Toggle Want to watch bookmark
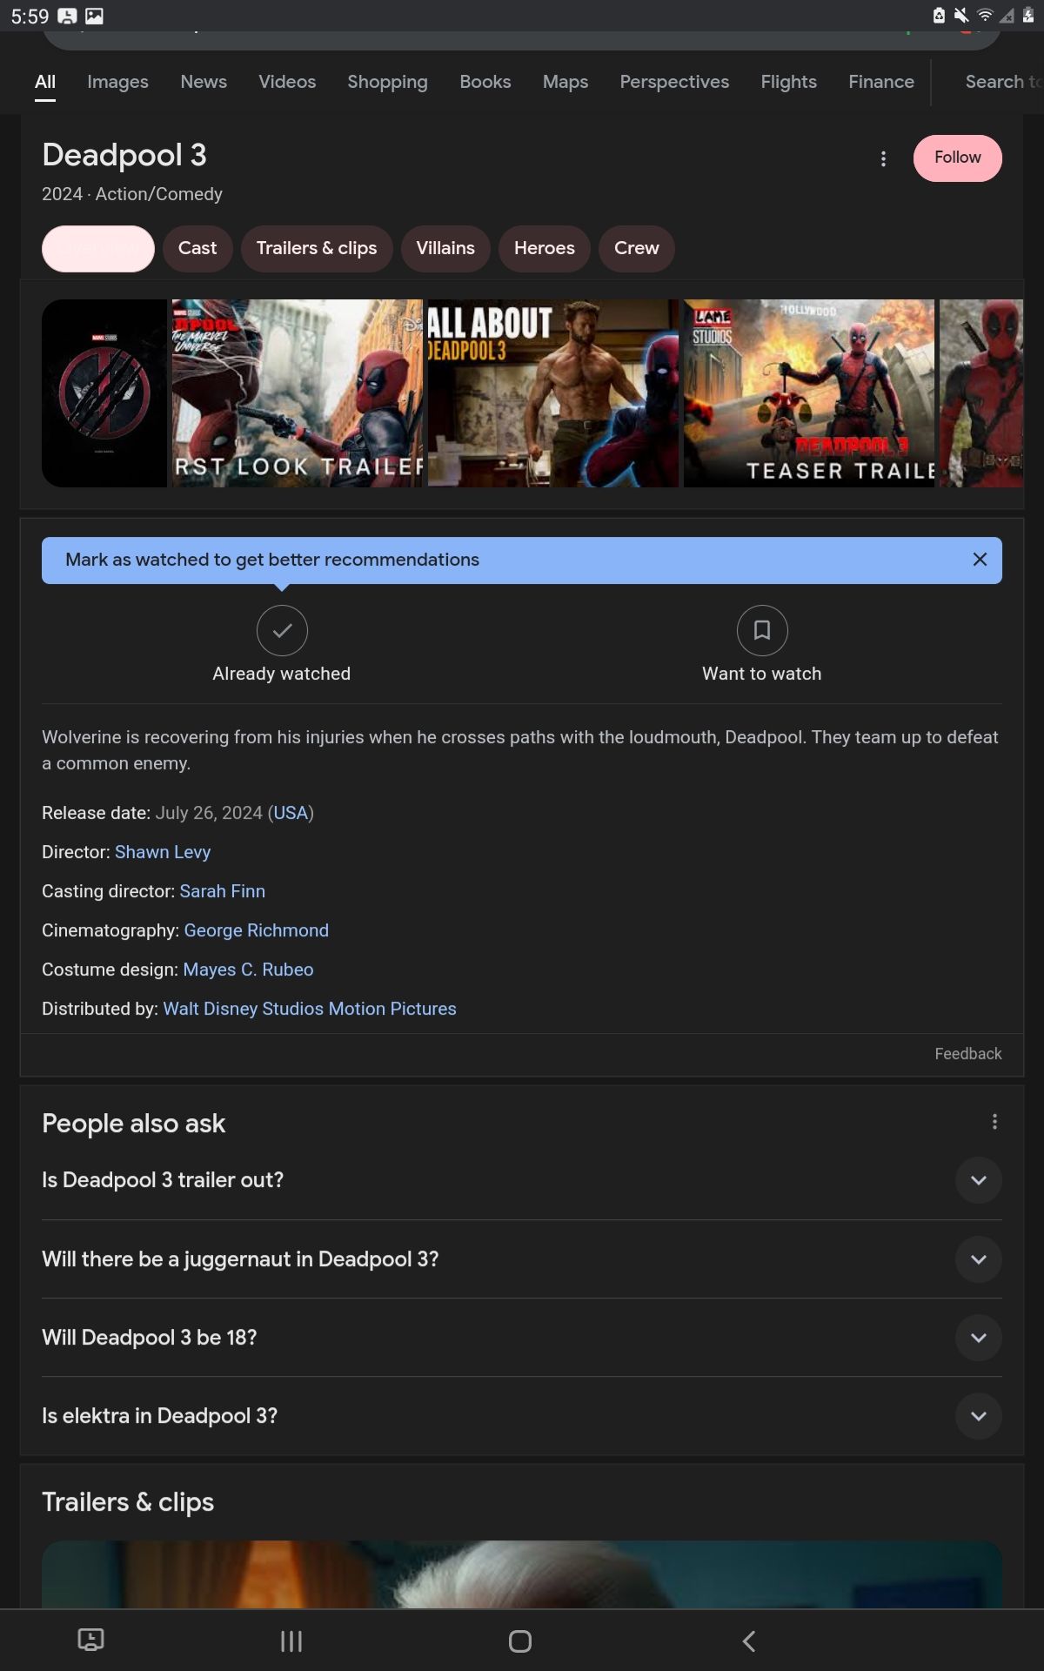This screenshot has width=1044, height=1671. pos(761,631)
